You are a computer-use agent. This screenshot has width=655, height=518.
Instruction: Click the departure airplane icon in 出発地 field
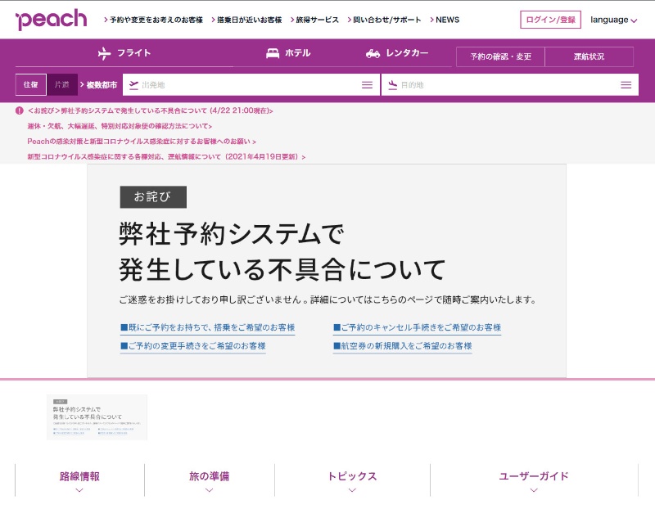click(133, 84)
